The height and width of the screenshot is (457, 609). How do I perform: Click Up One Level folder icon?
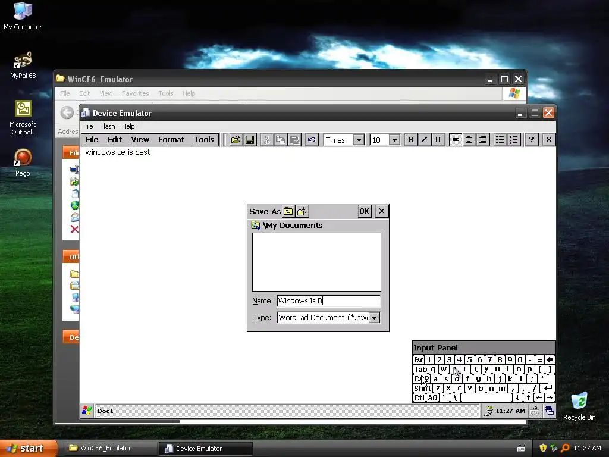coord(288,211)
